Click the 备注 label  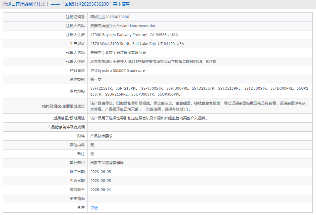81,154
